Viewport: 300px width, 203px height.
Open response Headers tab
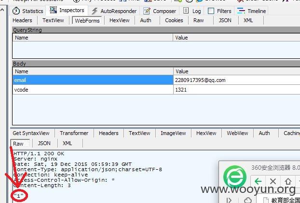click(x=109, y=133)
